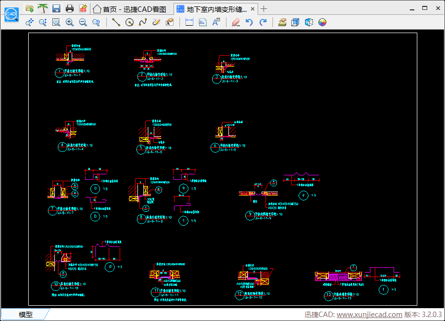The height and width of the screenshot is (321, 445).
Task: Save the drawing with the floppy disk icon
Action: click(56, 8)
